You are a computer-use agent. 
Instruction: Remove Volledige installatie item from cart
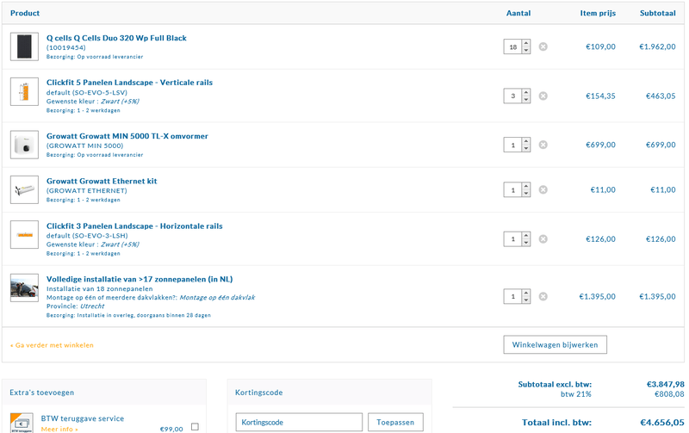click(543, 296)
